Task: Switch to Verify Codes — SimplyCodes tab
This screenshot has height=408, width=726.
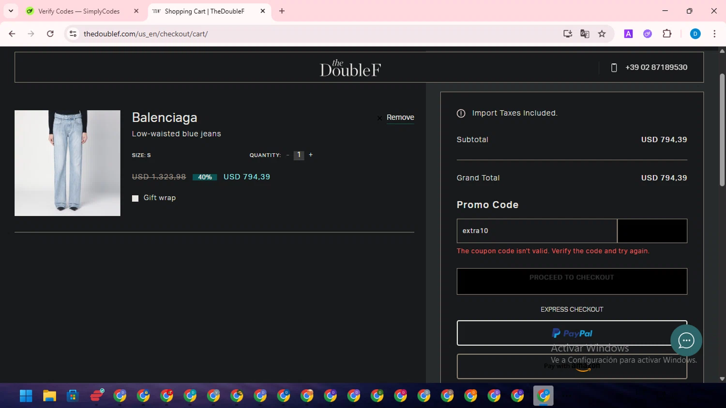Action: [78, 11]
